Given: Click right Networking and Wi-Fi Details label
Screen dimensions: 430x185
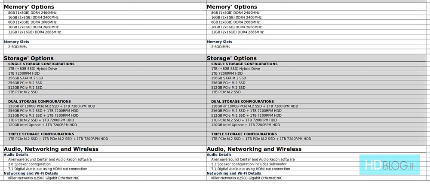Looking at the screenshot, I should click(x=234, y=173).
